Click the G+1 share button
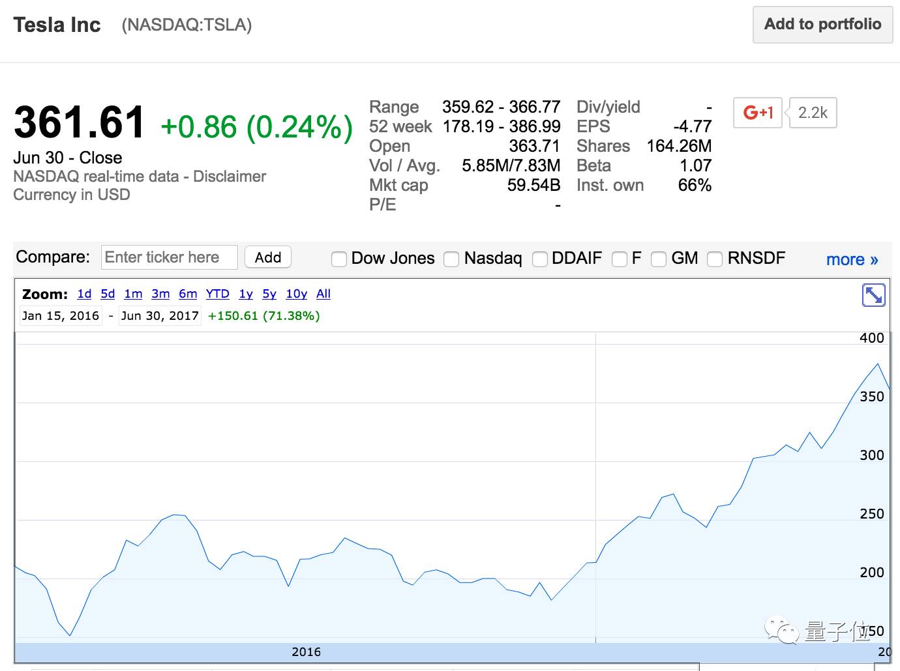The height and width of the screenshot is (671, 900). tap(758, 113)
